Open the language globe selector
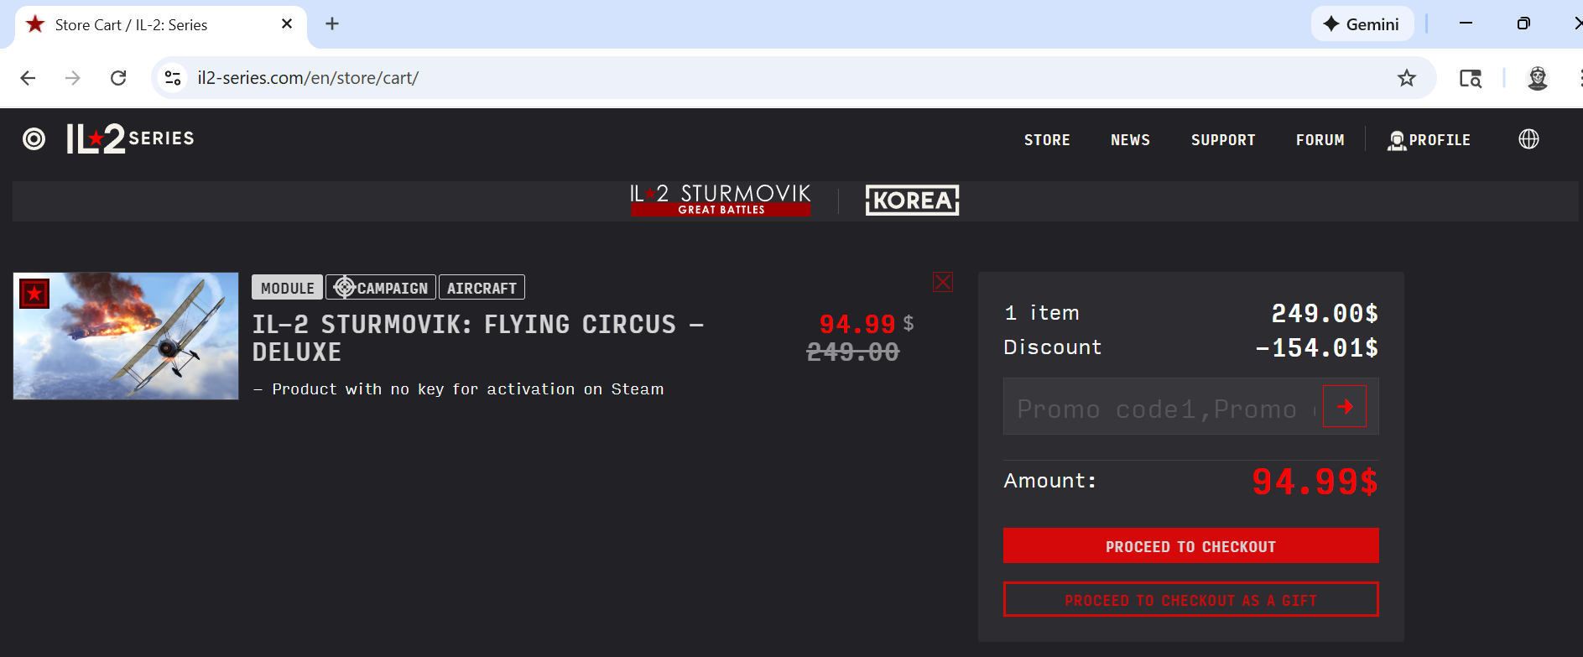The height and width of the screenshot is (657, 1583). tap(1528, 139)
